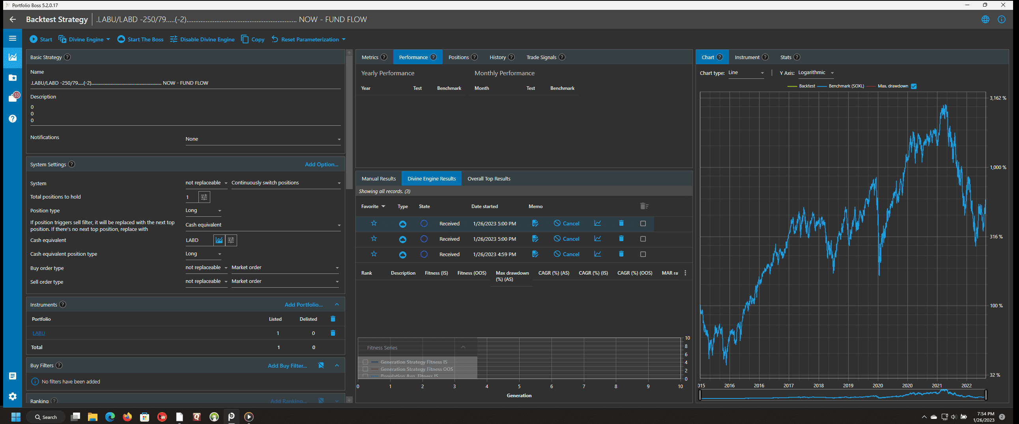Click the globe icon at top right
Image resolution: width=1019 pixels, height=424 pixels.
pyautogui.click(x=985, y=19)
